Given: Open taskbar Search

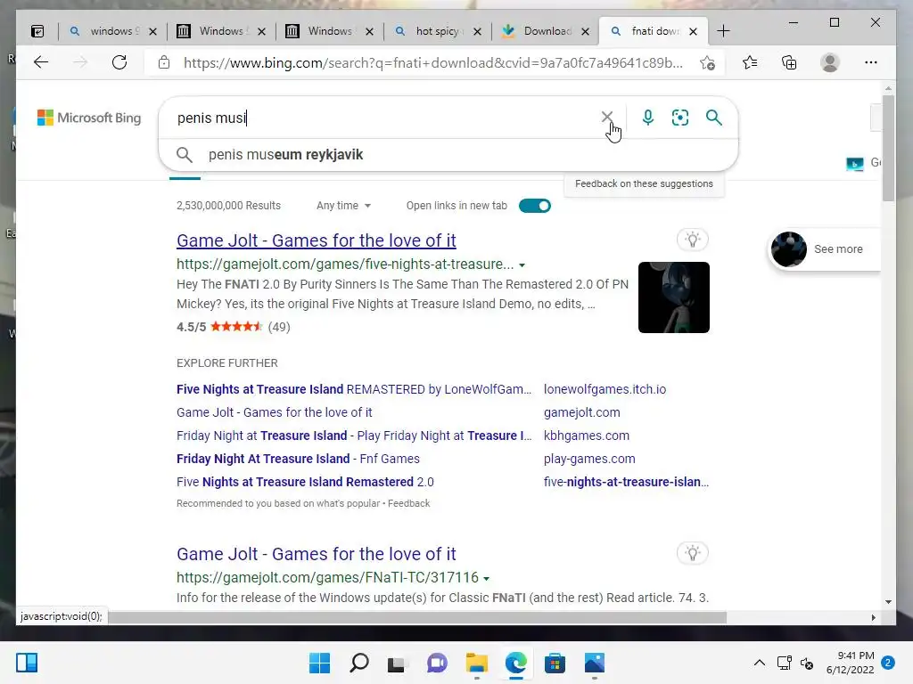Looking at the screenshot, I should point(358,663).
